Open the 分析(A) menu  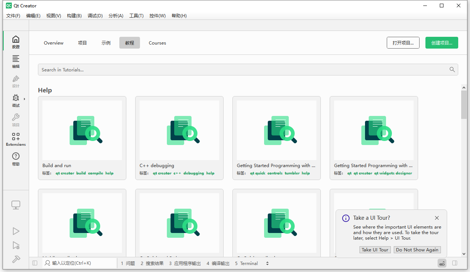point(116,16)
